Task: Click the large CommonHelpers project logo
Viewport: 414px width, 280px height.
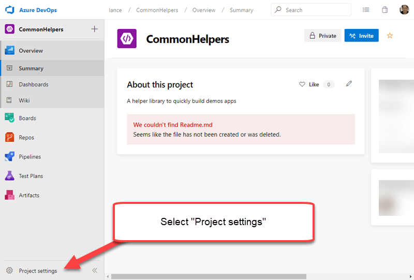Action: pyautogui.click(x=127, y=39)
